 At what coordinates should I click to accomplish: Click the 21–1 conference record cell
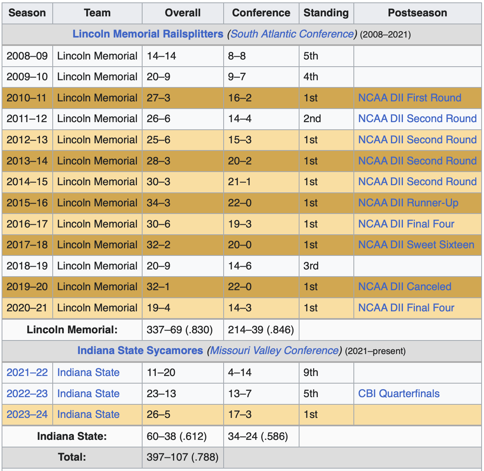(x=261, y=182)
